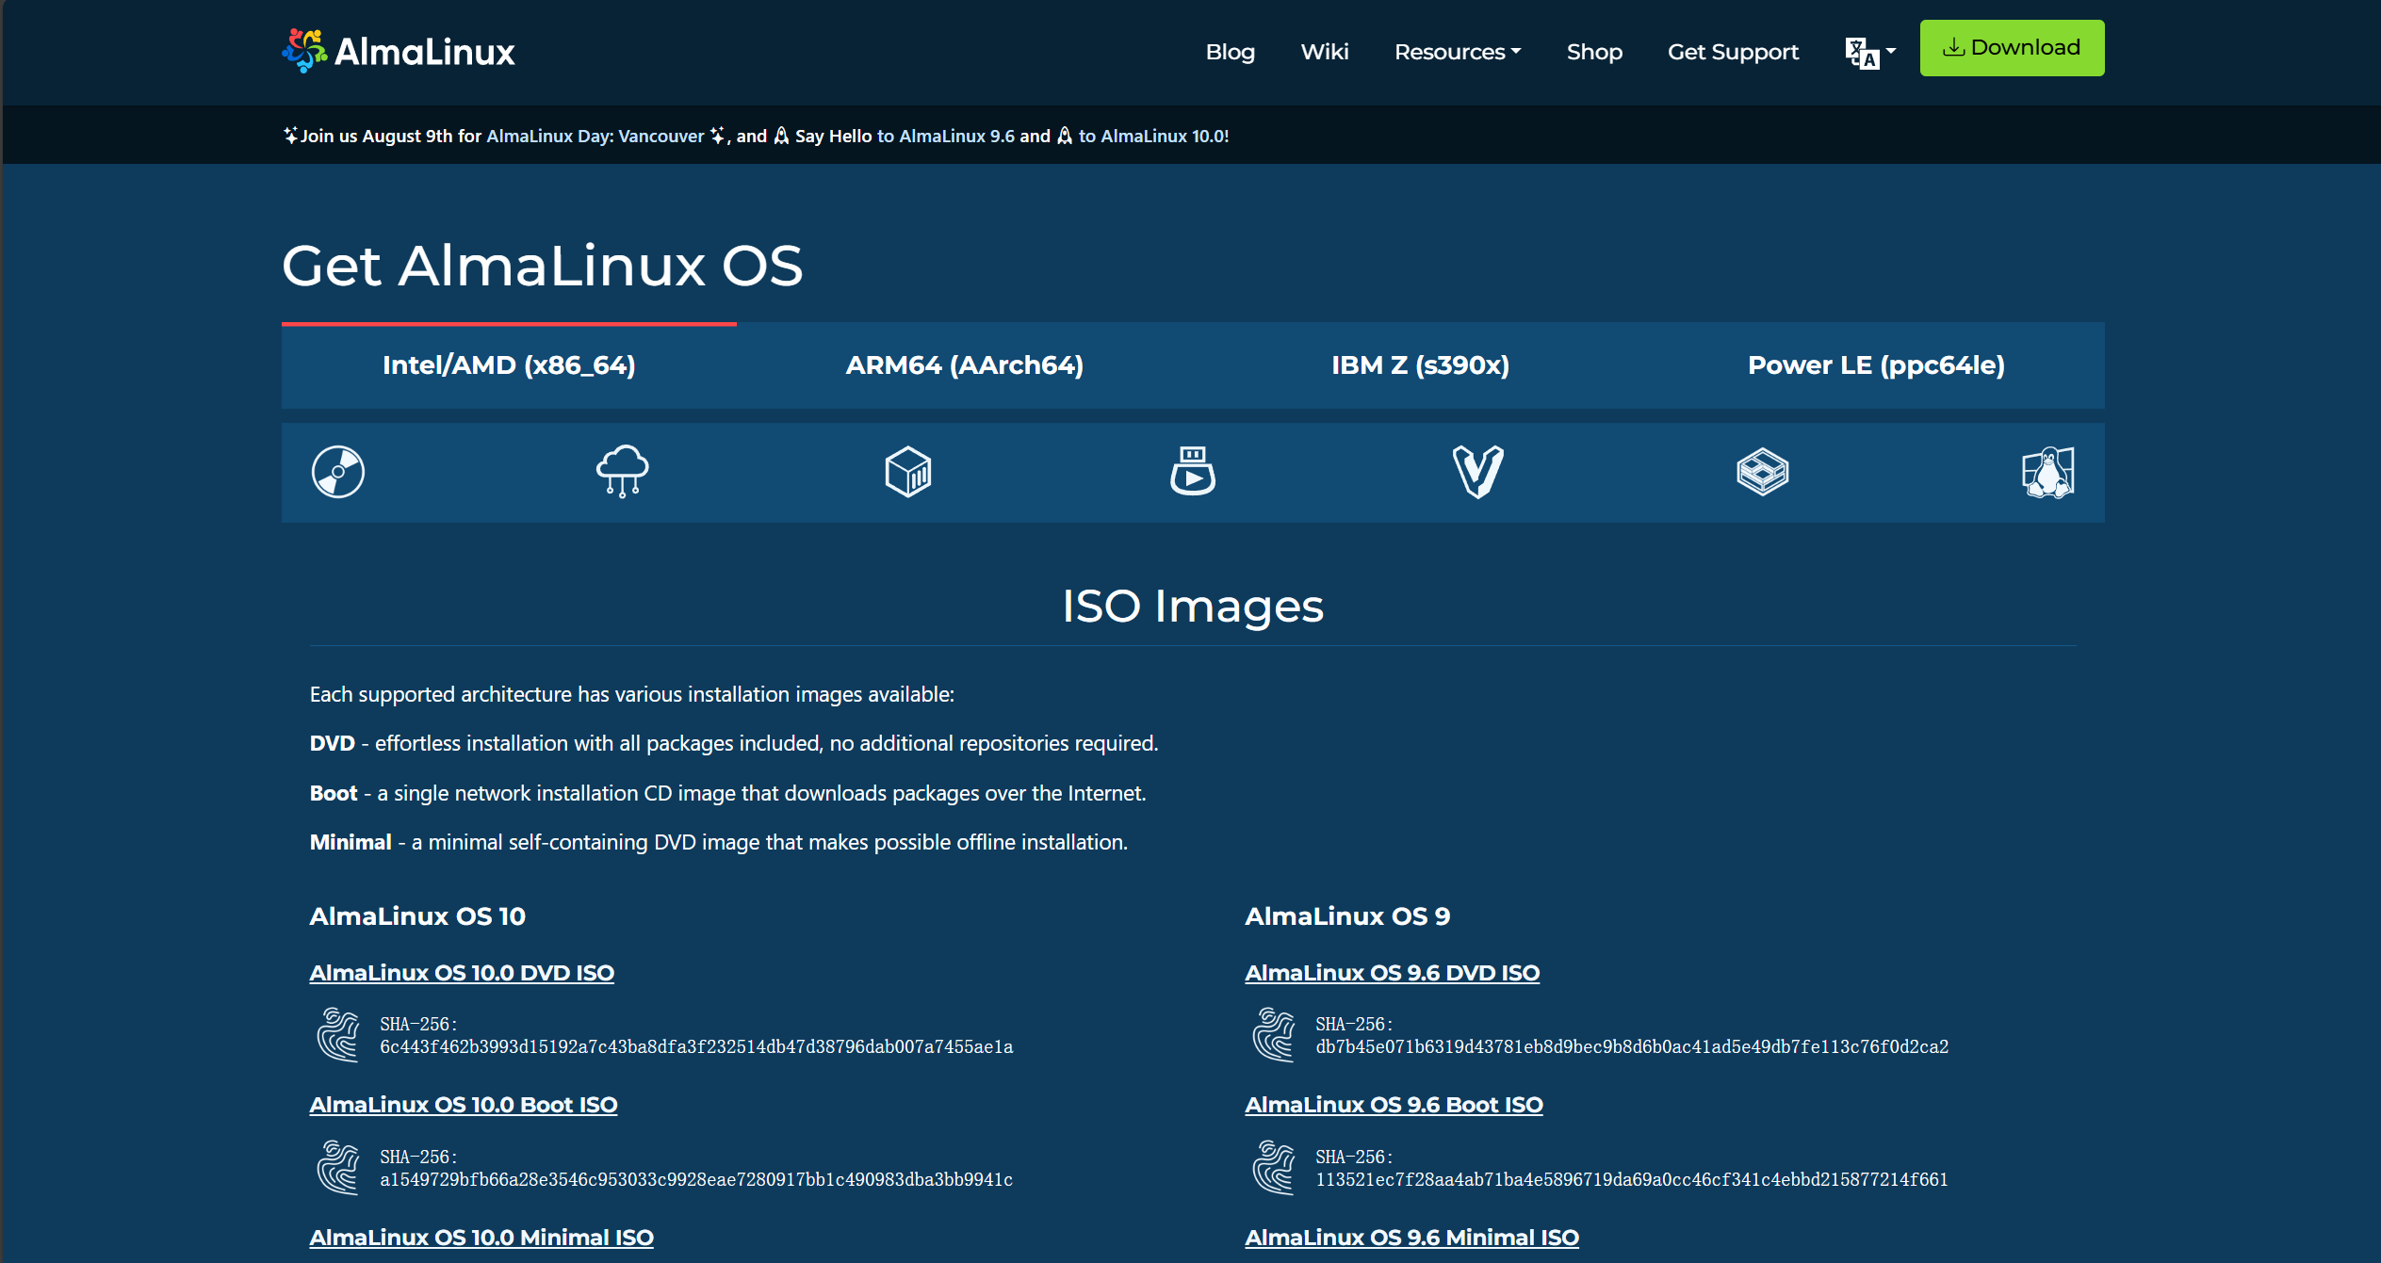The width and height of the screenshot is (2381, 1263).
Task: Open AlmaLinux Day: Vancouver link
Action: [x=595, y=136]
